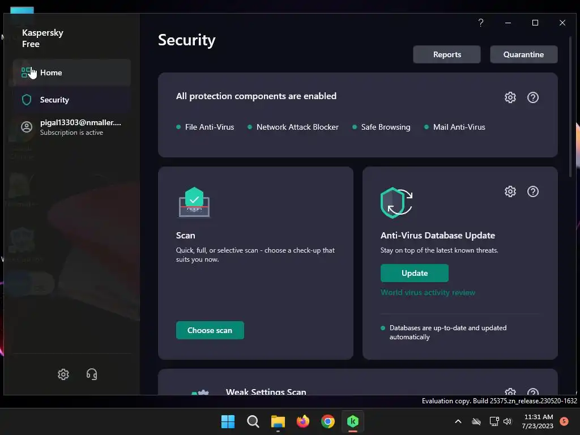Click the Update button
The height and width of the screenshot is (435, 580).
click(414, 273)
